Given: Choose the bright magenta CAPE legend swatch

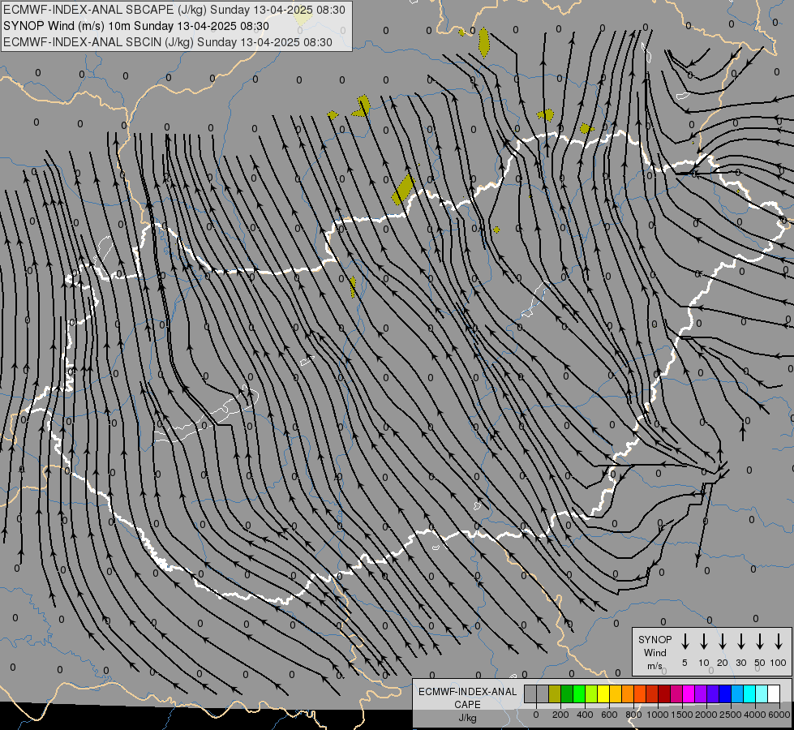Looking at the screenshot, I should [x=689, y=693].
